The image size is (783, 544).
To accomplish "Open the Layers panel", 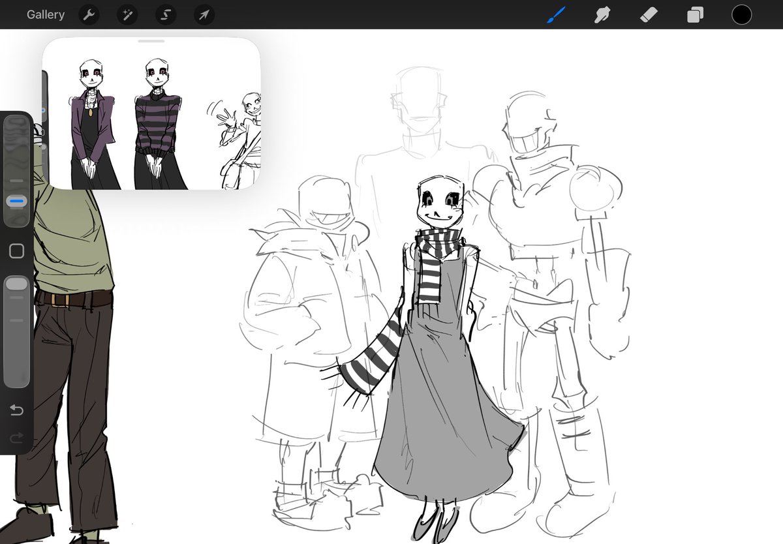I will pos(695,14).
